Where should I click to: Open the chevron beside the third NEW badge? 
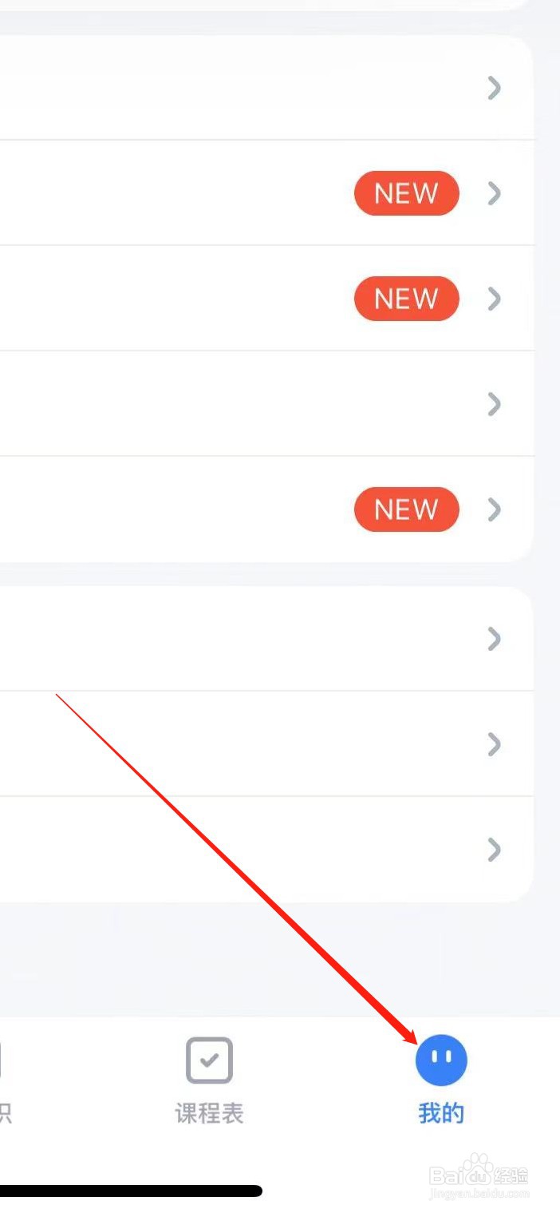(495, 509)
